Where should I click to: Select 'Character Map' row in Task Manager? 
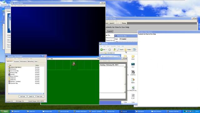pyautogui.click(x=26, y=83)
